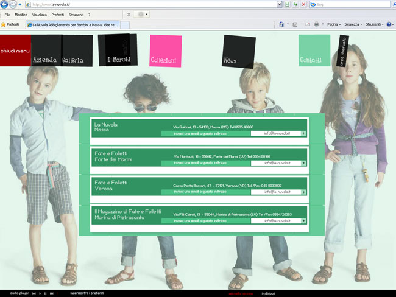Viewport: 396px width, 297px height.
Task: Open the area riservata vertical tab
Action: pyautogui.click(x=342, y=51)
